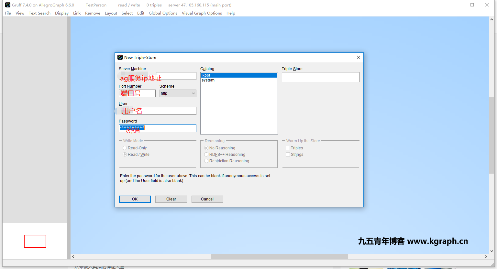Click the horizontal scrollbar left arrow
Viewport: 497px width, 269px height.
click(73, 256)
